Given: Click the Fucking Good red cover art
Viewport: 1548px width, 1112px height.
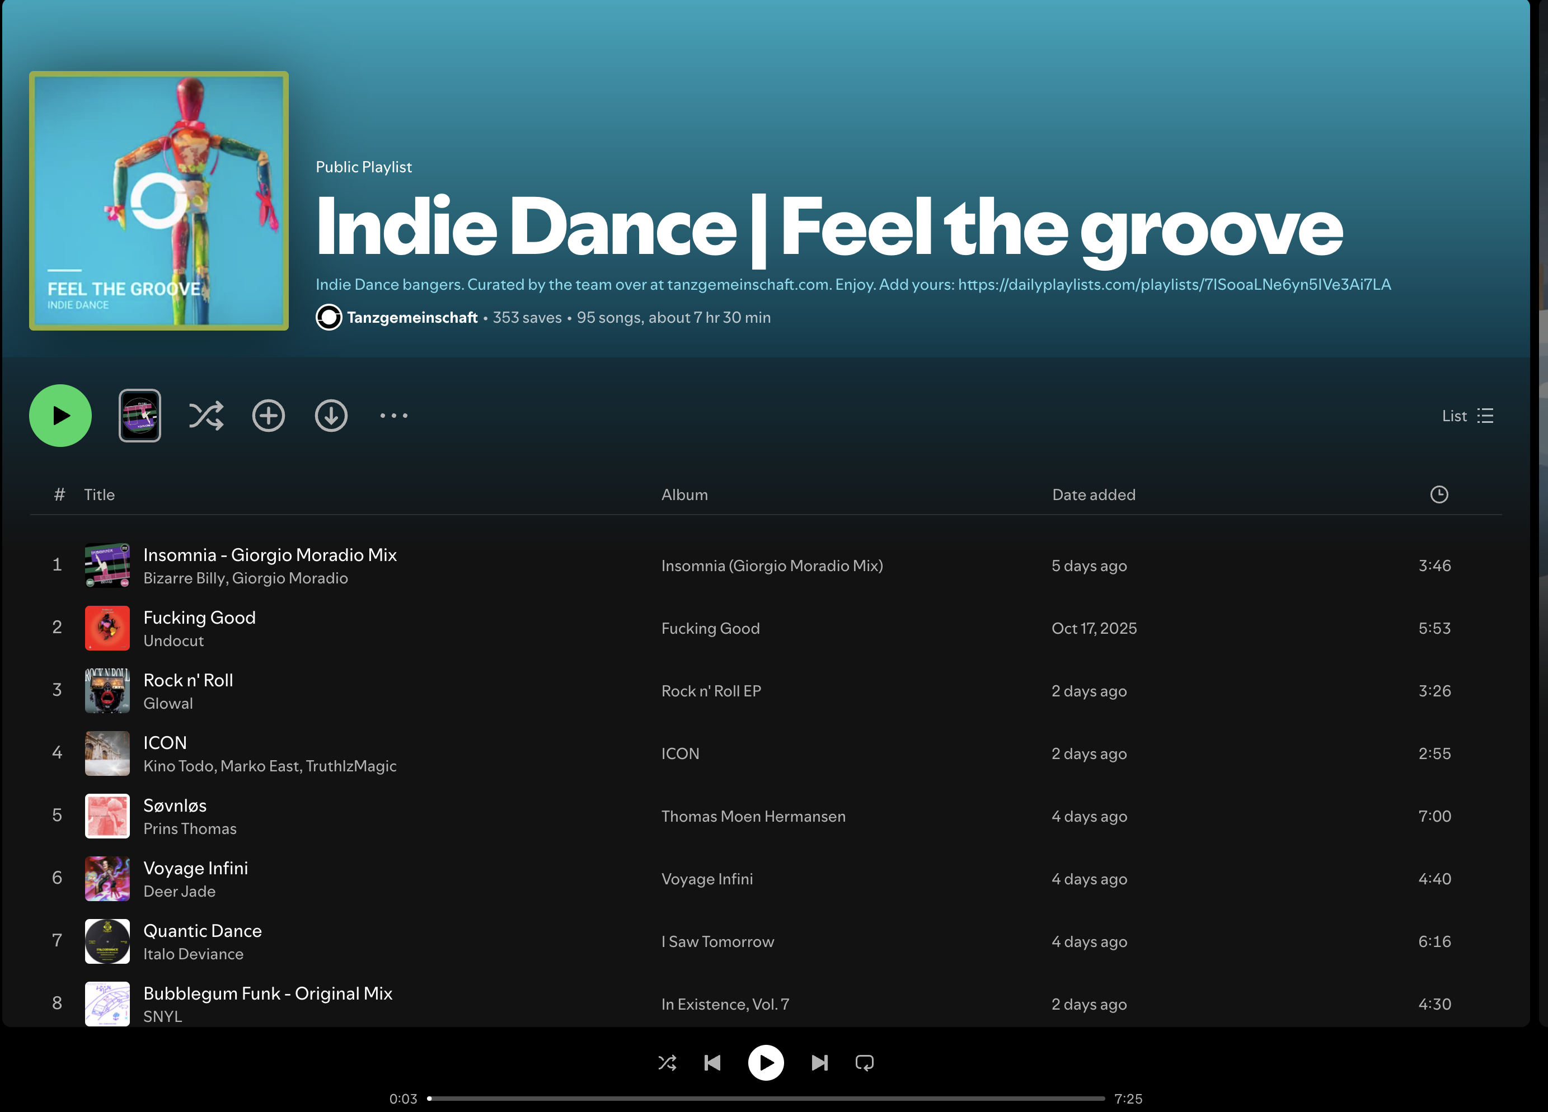Looking at the screenshot, I should coord(107,628).
